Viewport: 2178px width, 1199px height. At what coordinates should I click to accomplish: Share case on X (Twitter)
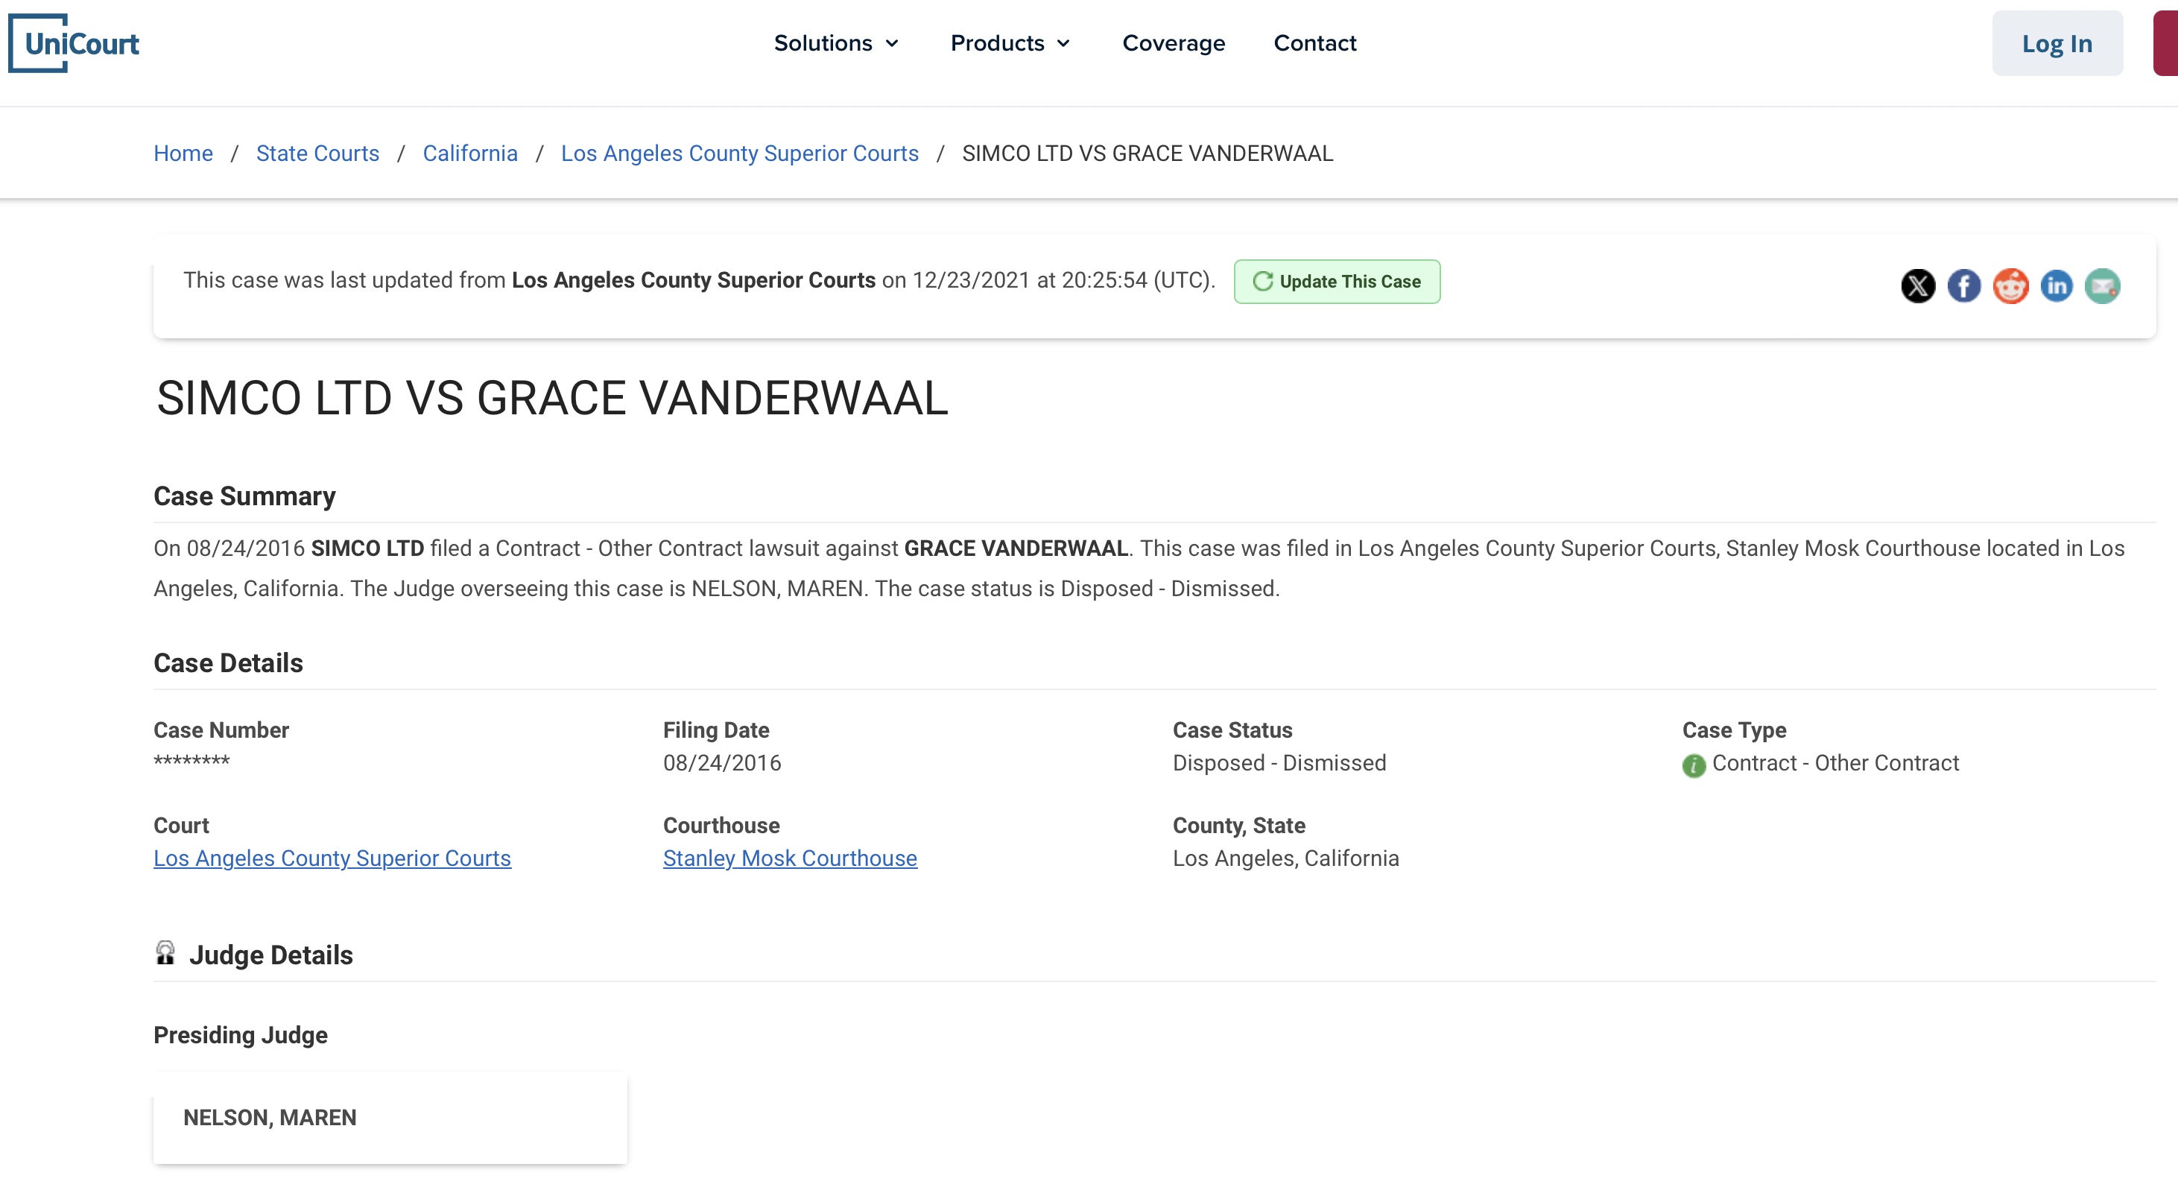[x=1918, y=286]
